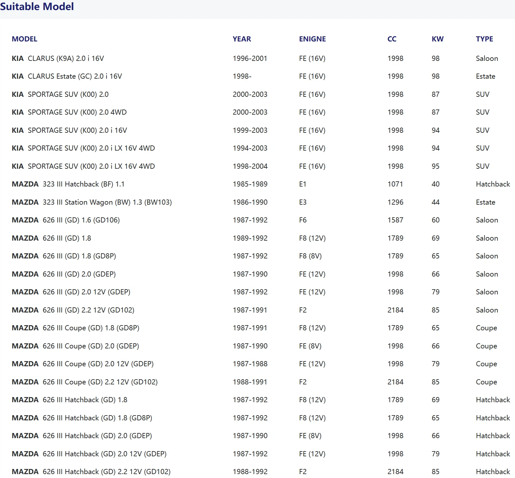The image size is (515, 478).
Task: Select MAZDA 323 III Station Wagon (BW) 1.3
Action: [x=92, y=202]
